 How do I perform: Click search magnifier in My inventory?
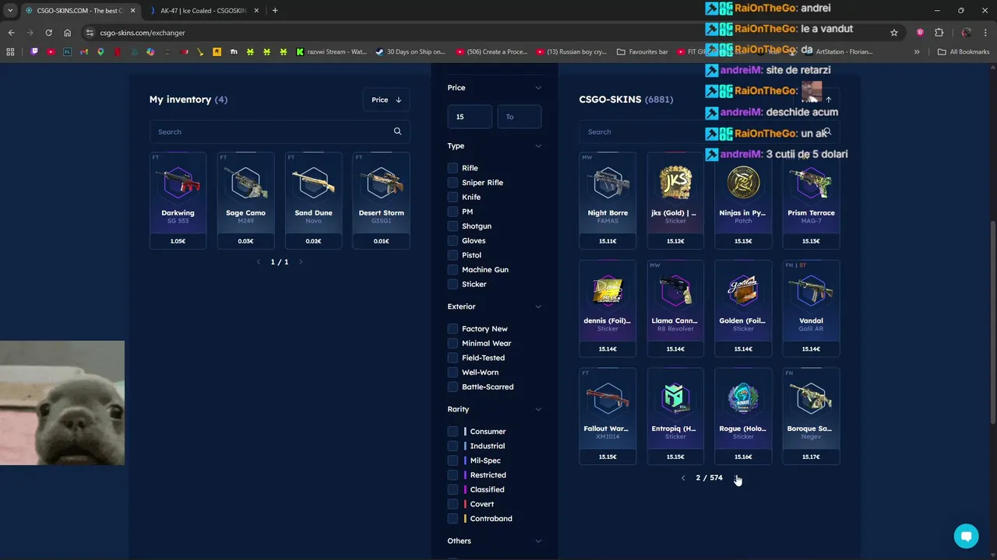click(x=397, y=131)
